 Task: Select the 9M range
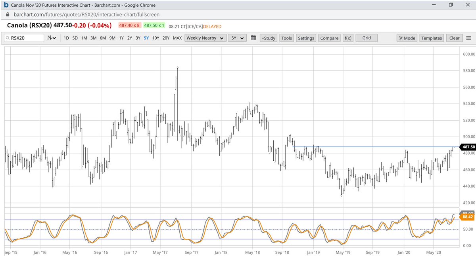pyautogui.click(x=112, y=38)
